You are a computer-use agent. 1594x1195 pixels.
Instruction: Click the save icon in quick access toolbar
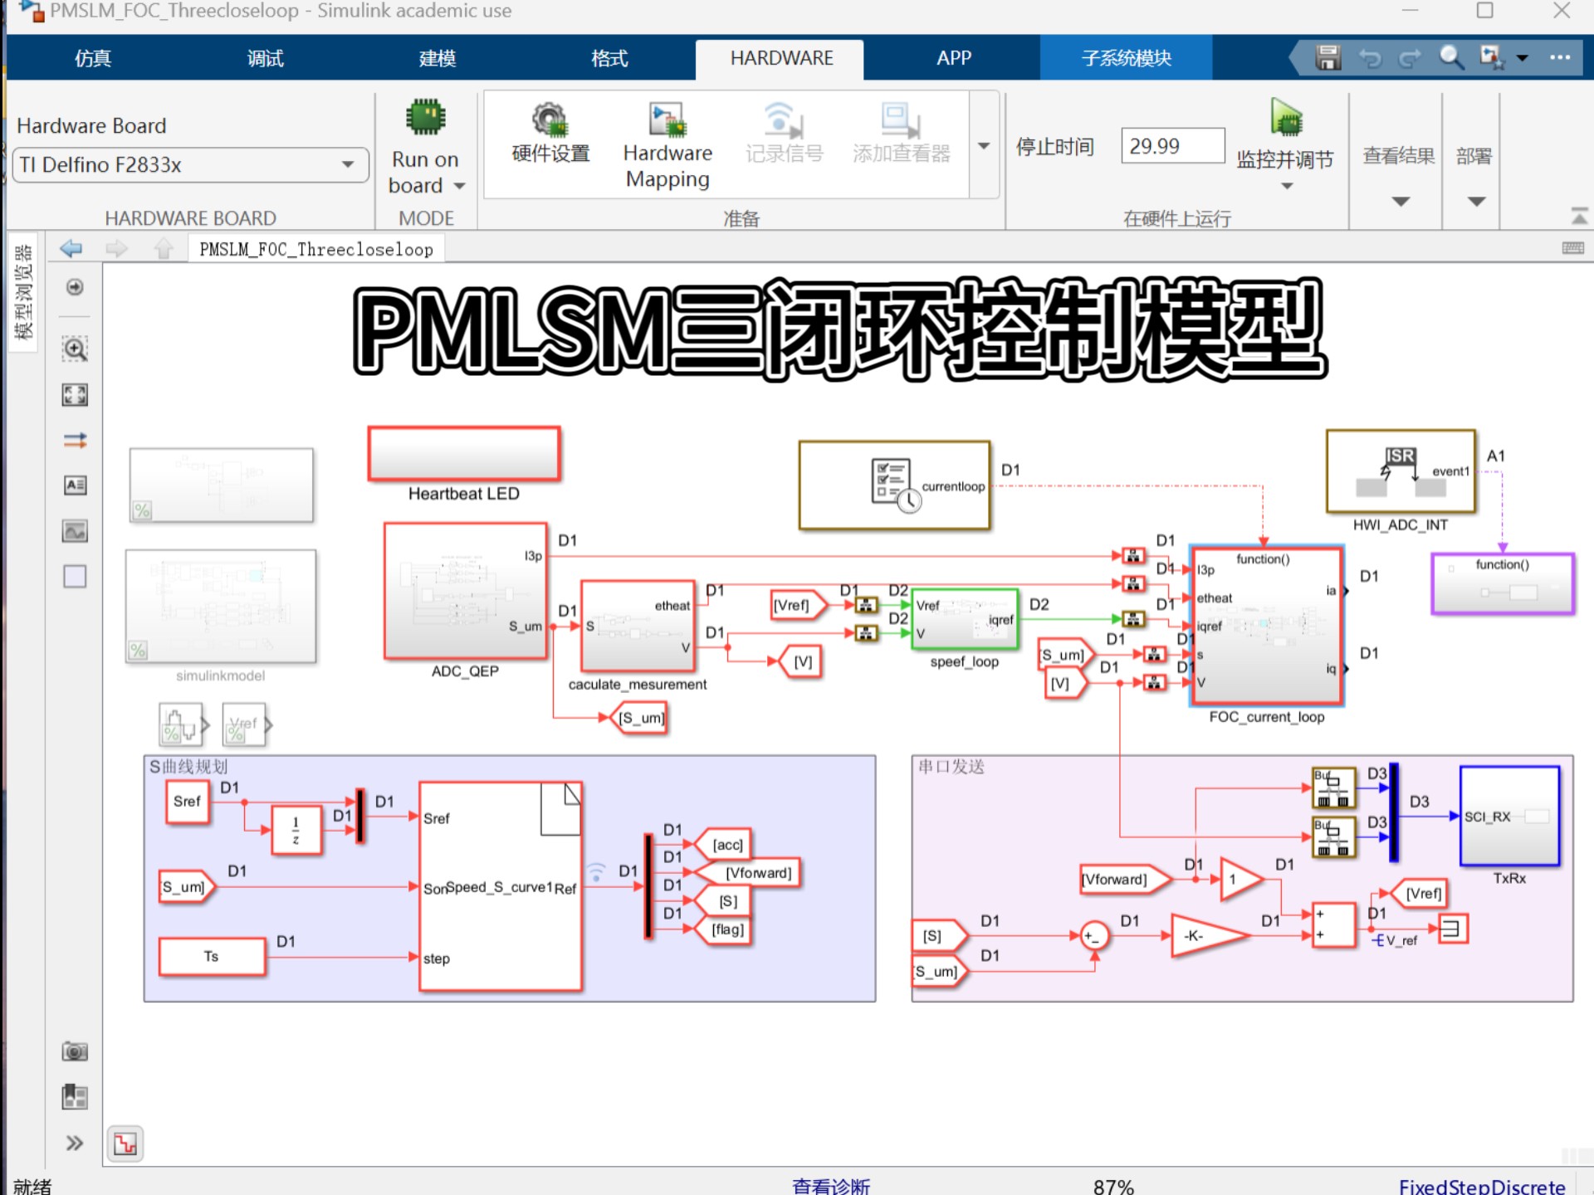(x=1328, y=57)
